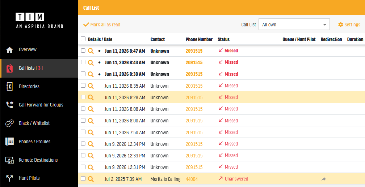The height and width of the screenshot is (187, 365).
Task: Click the Redirection column header
Action: [x=331, y=39]
